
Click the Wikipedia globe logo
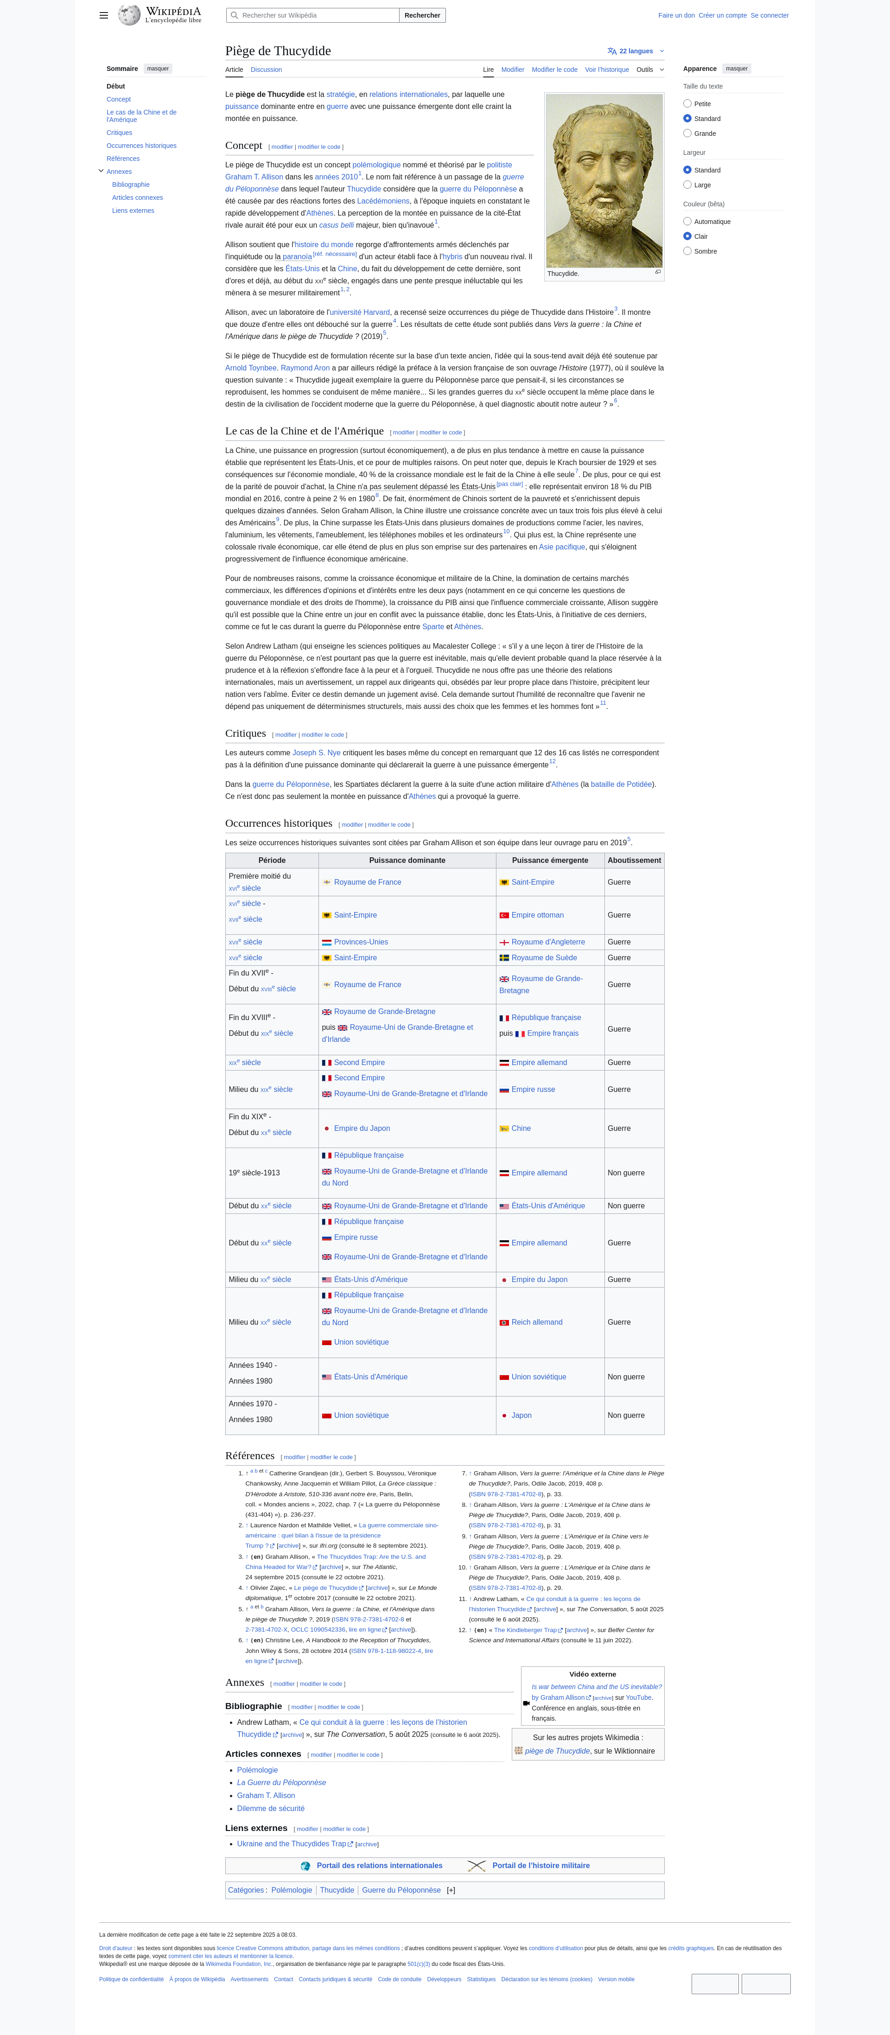click(x=129, y=14)
